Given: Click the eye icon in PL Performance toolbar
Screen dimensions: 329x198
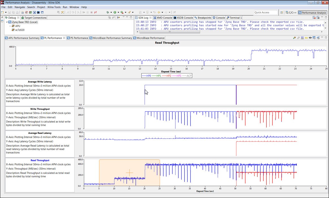Looking at the screenshot, I should 310,38.
